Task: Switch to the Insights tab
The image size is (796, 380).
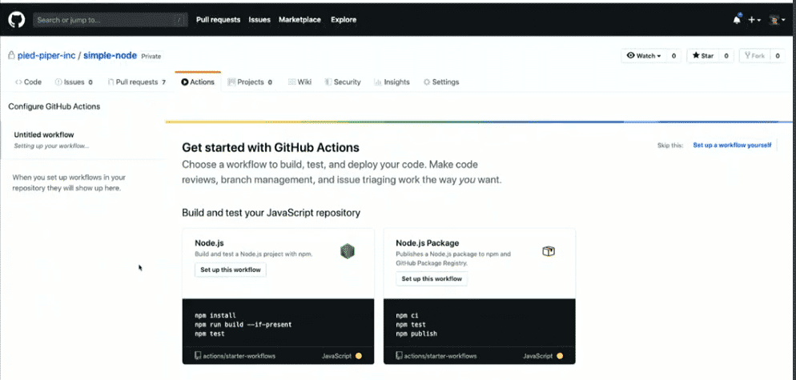Action: tap(392, 82)
